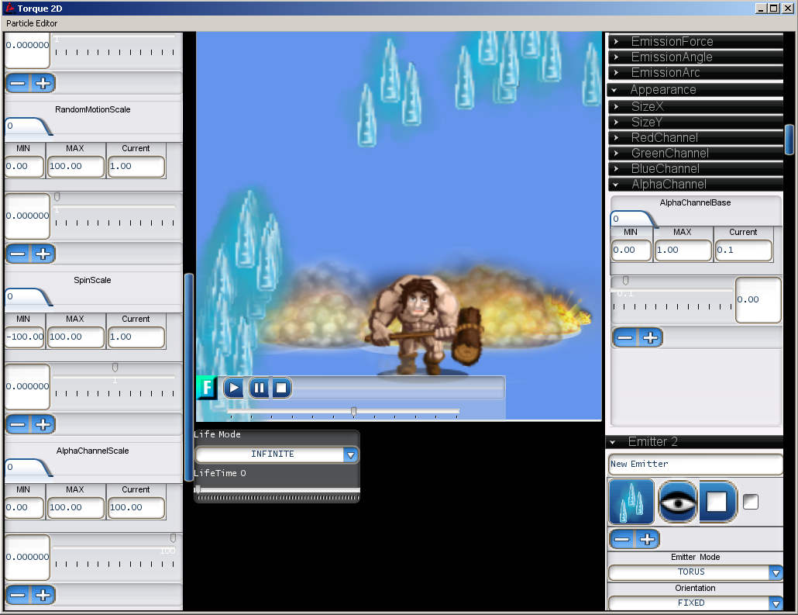Click the plus button below SpinScale slider
This screenshot has width=798, height=615.
pyautogui.click(x=43, y=424)
